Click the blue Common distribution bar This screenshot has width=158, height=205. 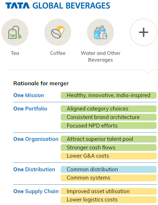(x=109, y=169)
